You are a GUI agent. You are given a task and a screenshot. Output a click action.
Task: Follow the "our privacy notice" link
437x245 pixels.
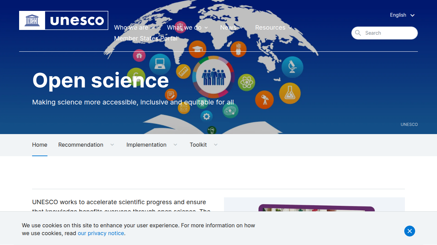pos(101,233)
